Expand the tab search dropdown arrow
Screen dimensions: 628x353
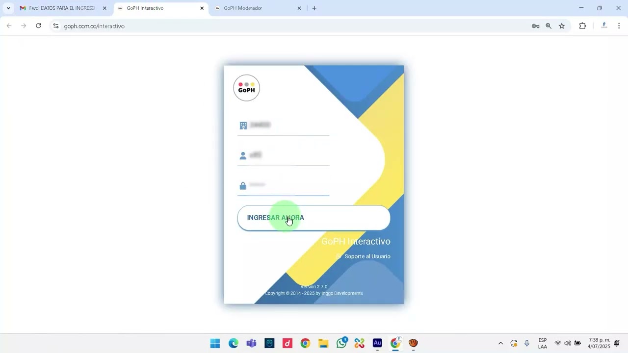coord(8,8)
